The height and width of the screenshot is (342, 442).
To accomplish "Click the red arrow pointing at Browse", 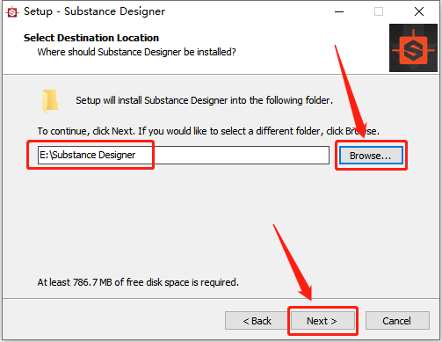I will click(x=351, y=91).
